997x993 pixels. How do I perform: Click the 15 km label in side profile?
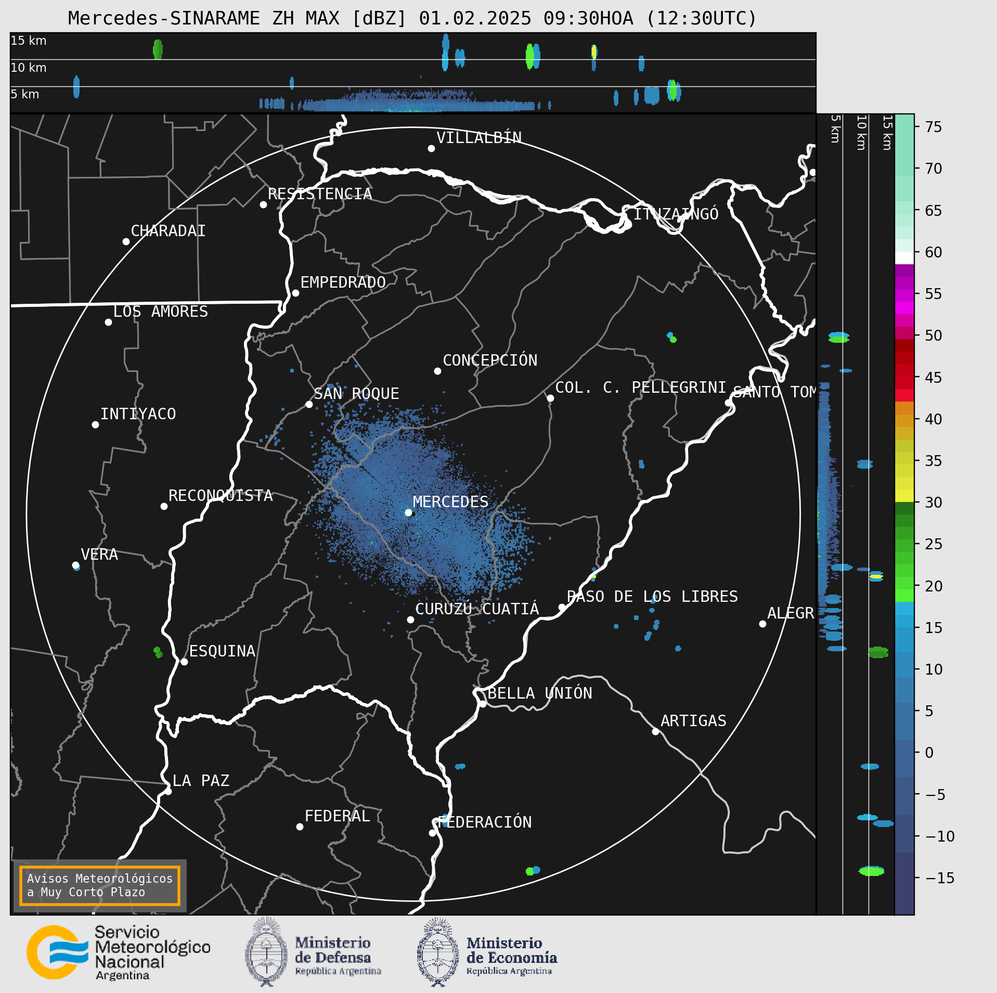(887, 133)
